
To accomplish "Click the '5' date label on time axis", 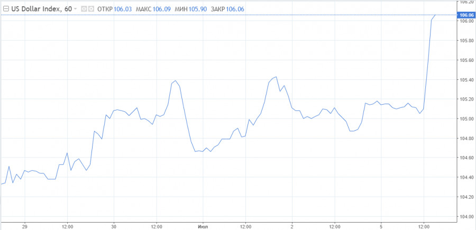I will [381, 226].
